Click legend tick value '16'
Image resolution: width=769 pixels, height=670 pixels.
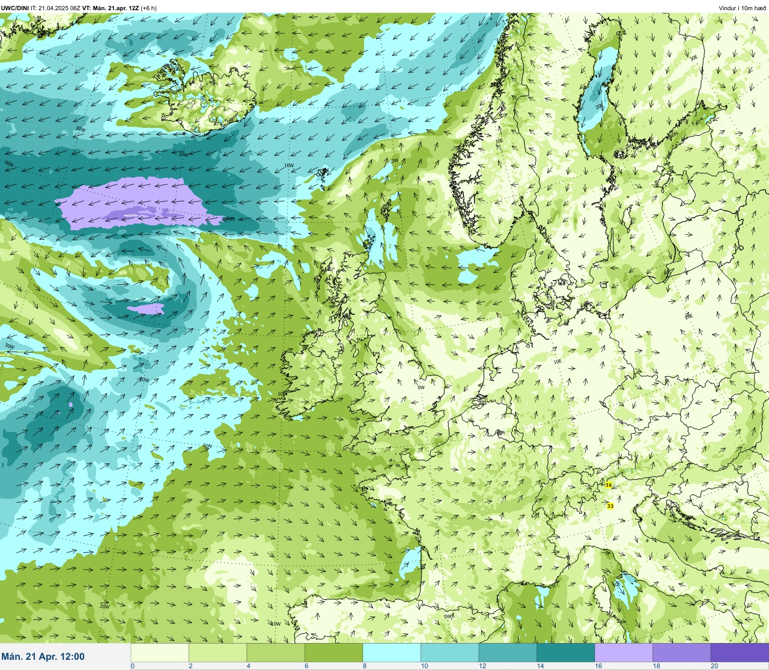tap(598, 666)
